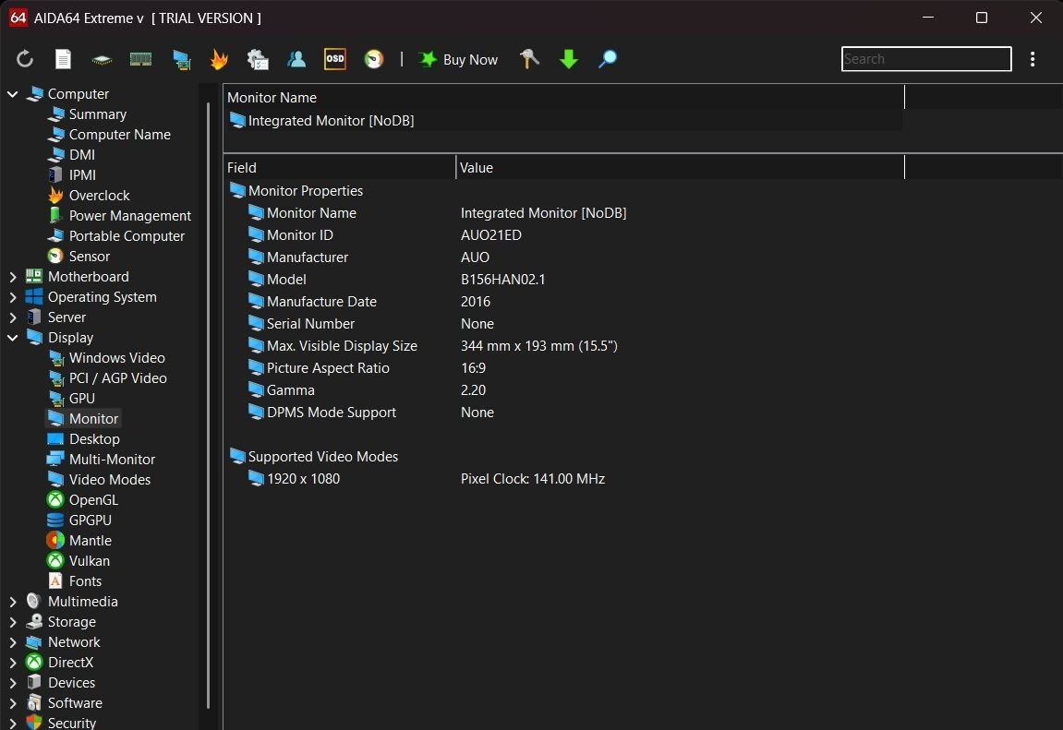Click the DirectX icon in tree
Screen dimensions: 1063x730
pos(34,663)
